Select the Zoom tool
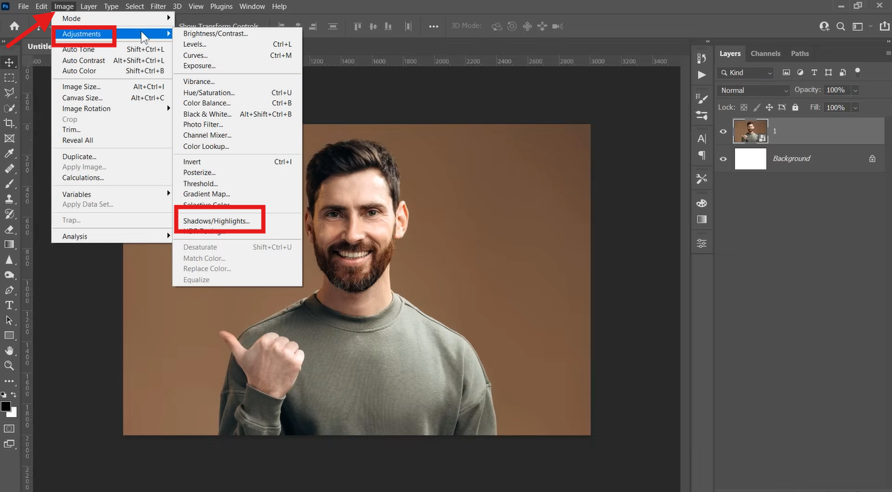892x492 pixels. (10, 366)
